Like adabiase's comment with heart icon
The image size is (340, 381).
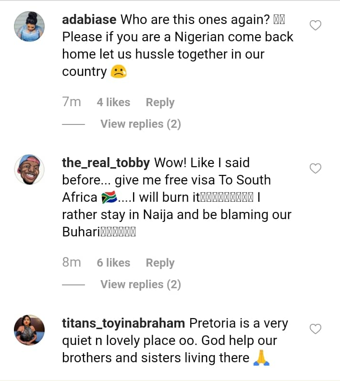pos(315,25)
